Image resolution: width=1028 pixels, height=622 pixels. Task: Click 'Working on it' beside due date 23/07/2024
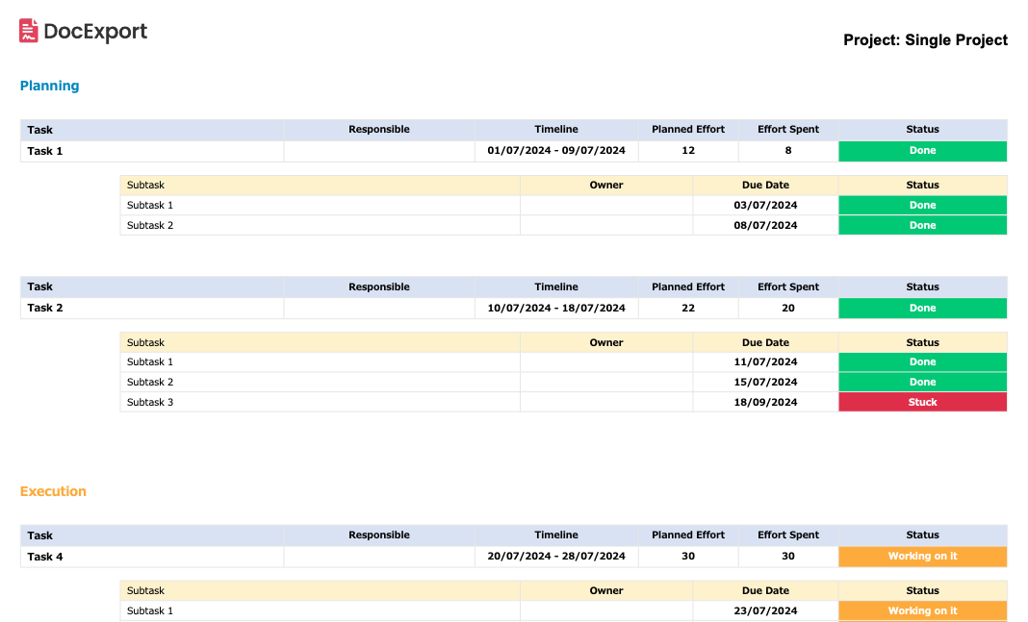(922, 610)
